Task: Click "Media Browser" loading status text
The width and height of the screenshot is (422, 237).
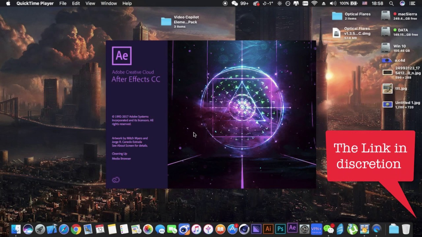Action: (121, 159)
